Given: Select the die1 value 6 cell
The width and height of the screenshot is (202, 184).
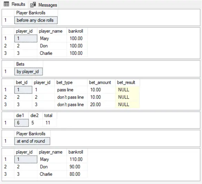Looking at the screenshot, I should 22,123.
